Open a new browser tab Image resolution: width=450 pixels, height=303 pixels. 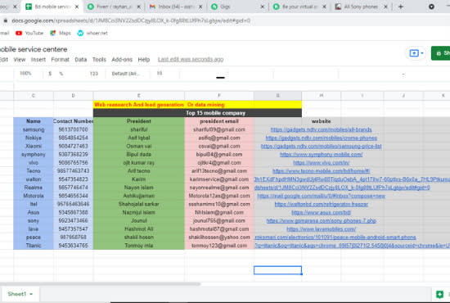pos(401,7)
